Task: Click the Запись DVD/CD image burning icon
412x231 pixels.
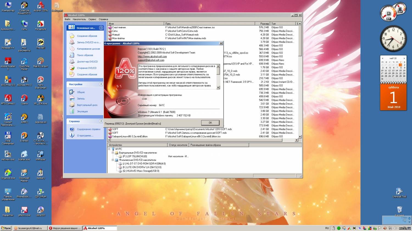Action: pyautogui.click(x=72, y=42)
